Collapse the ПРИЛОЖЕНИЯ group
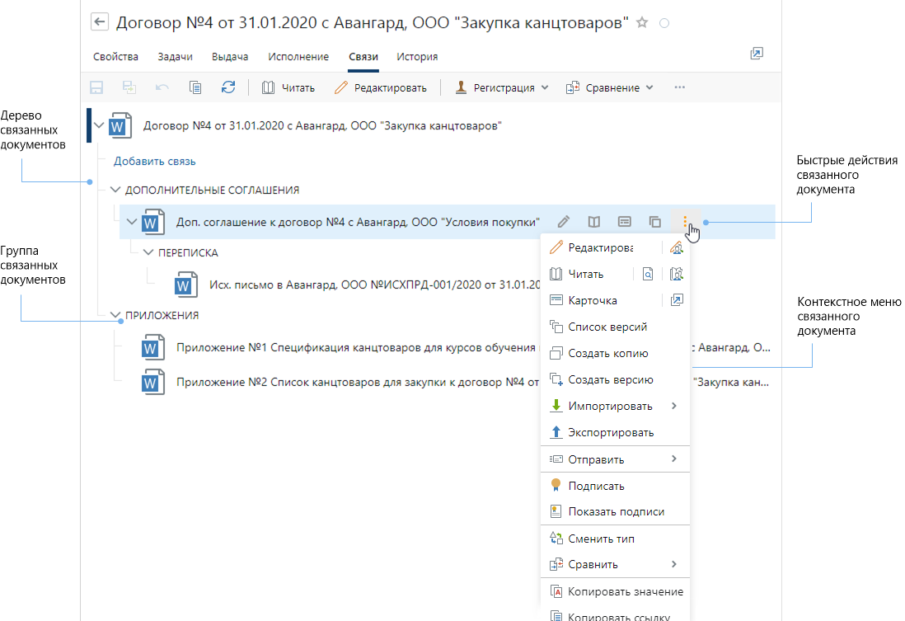The height and width of the screenshot is (621, 905). (x=115, y=315)
